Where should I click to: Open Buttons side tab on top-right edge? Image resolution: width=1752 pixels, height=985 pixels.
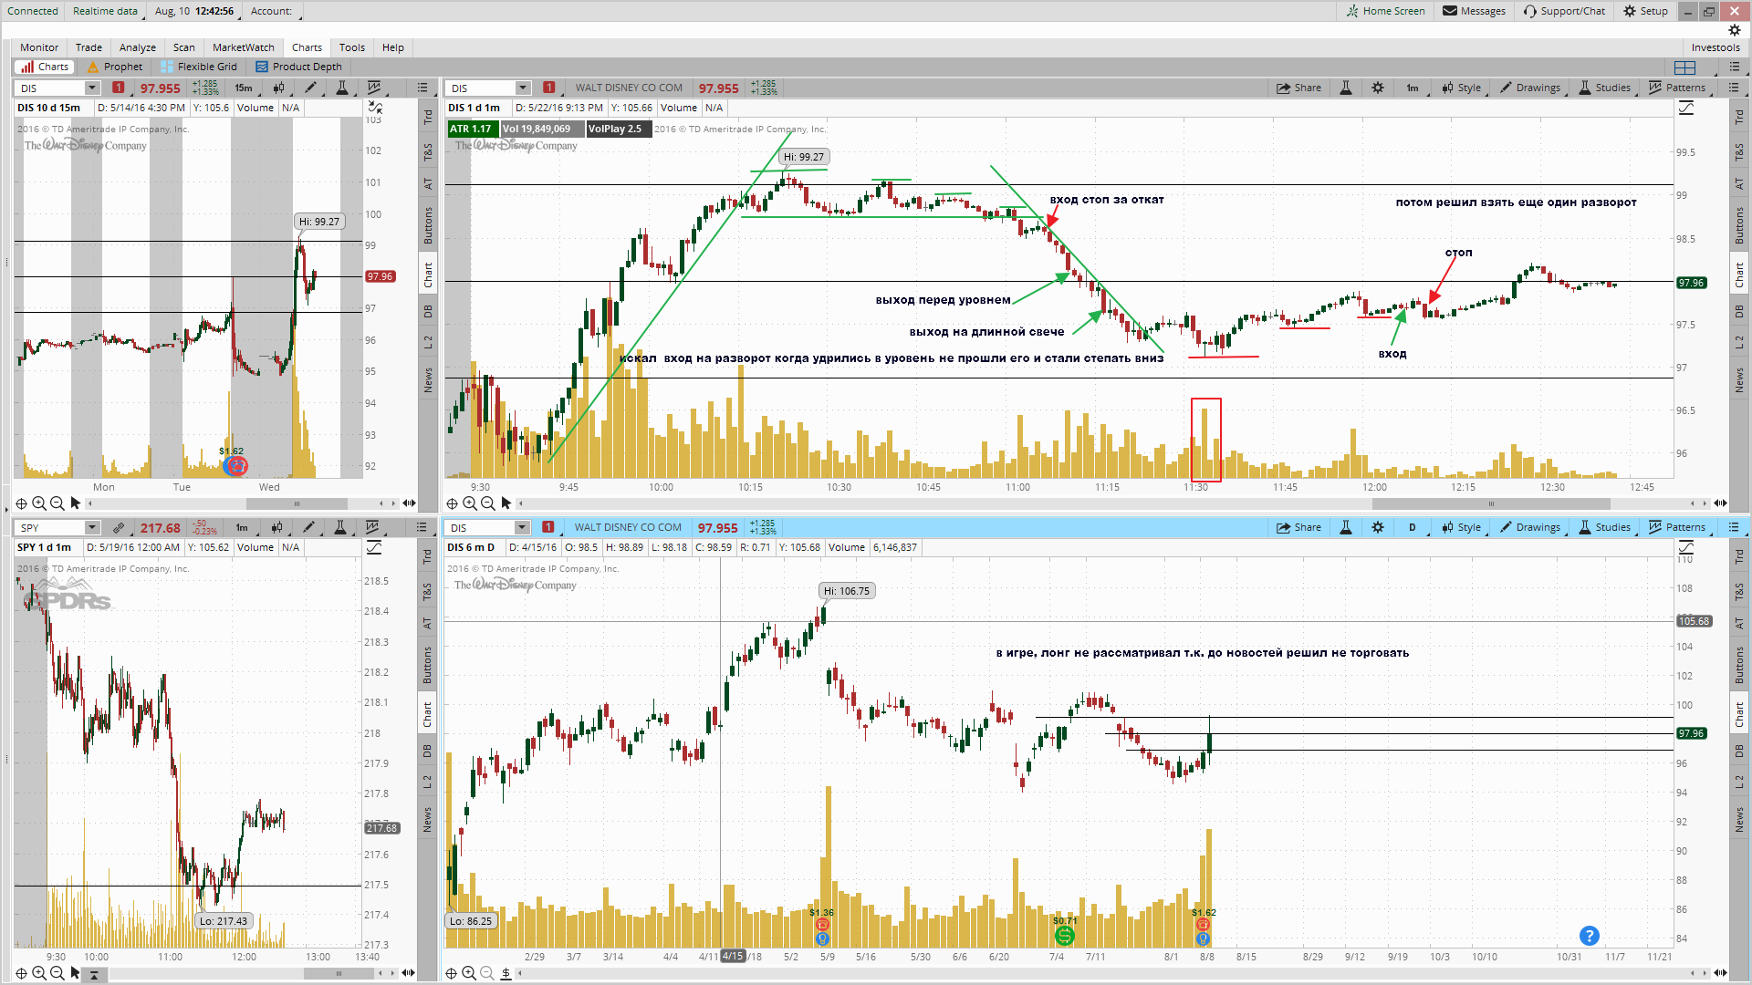click(x=1738, y=225)
